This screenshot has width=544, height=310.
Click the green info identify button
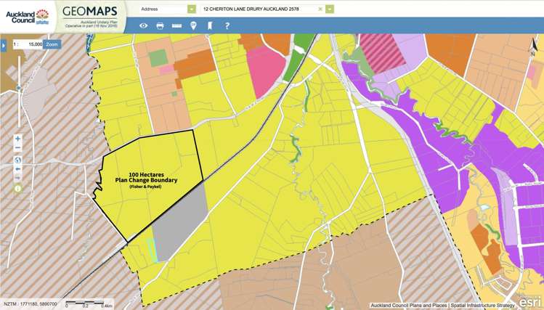[18, 188]
